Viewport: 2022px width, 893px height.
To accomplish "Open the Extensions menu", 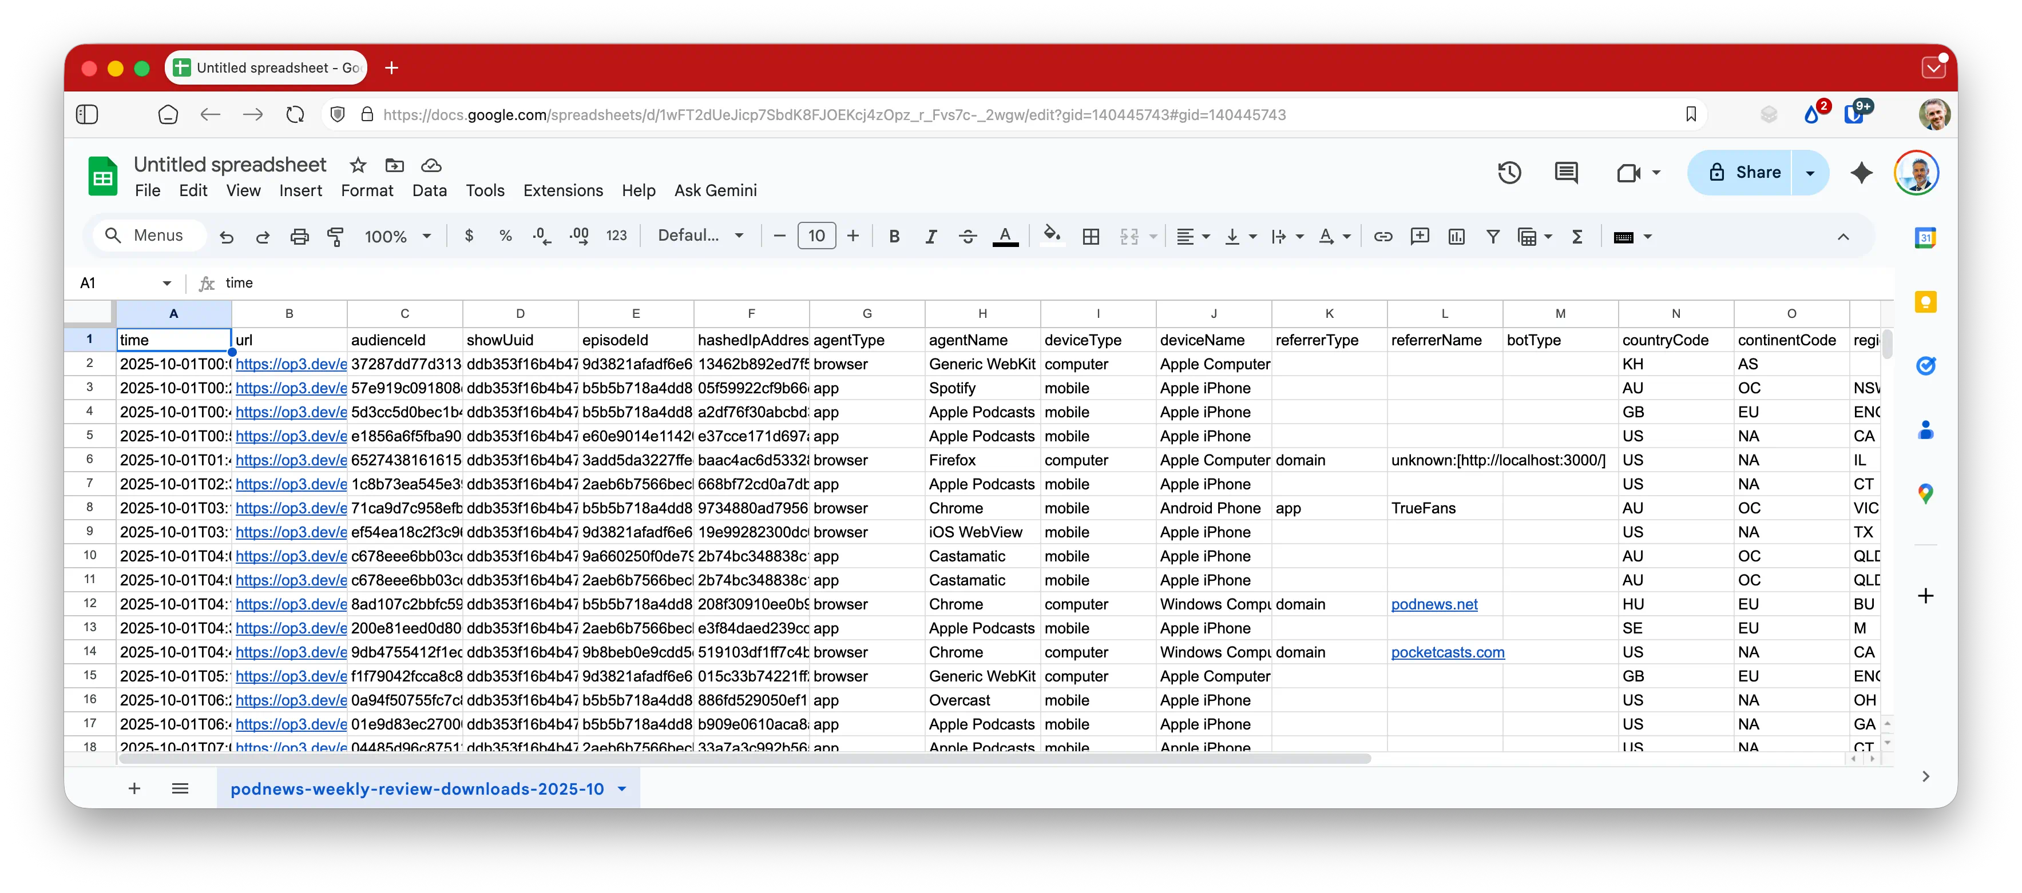I will pos(563,190).
